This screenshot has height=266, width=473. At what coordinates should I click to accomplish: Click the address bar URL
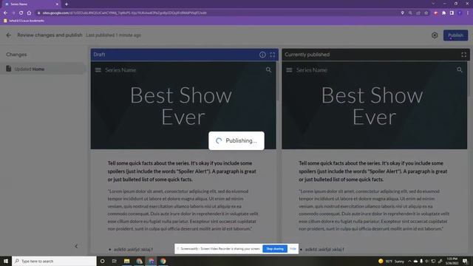point(125,13)
